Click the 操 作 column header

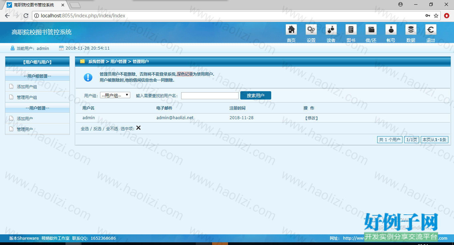pyautogui.click(x=309, y=108)
